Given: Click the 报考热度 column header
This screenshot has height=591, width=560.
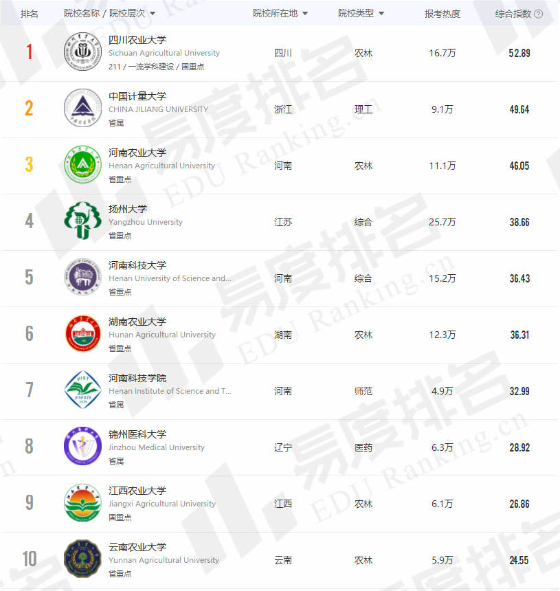Looking at the screenshot, I should click(x=442, y=14).
